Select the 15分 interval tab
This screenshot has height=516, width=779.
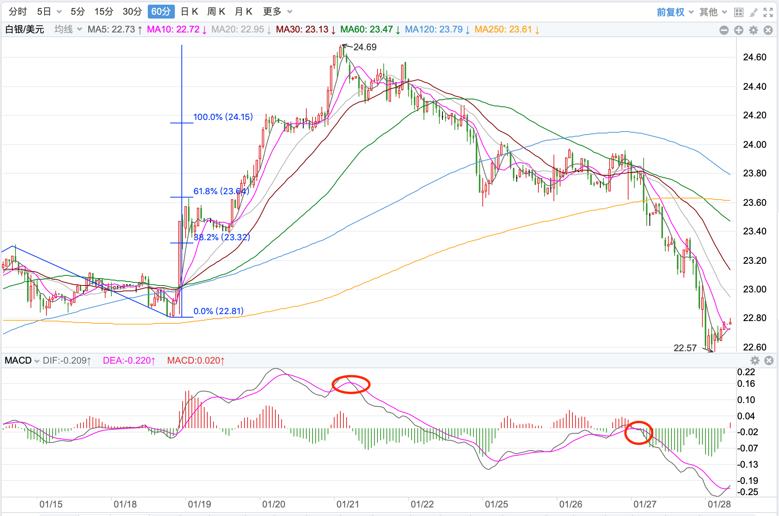104,12
